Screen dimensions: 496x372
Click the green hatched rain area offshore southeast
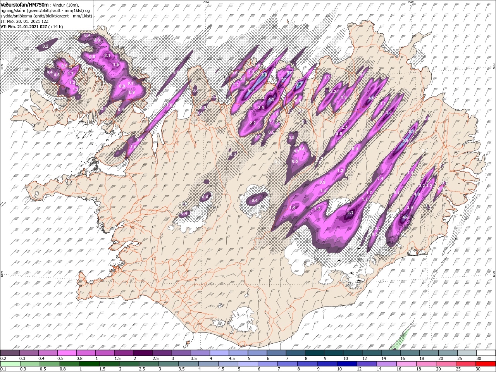coord(400,339)
